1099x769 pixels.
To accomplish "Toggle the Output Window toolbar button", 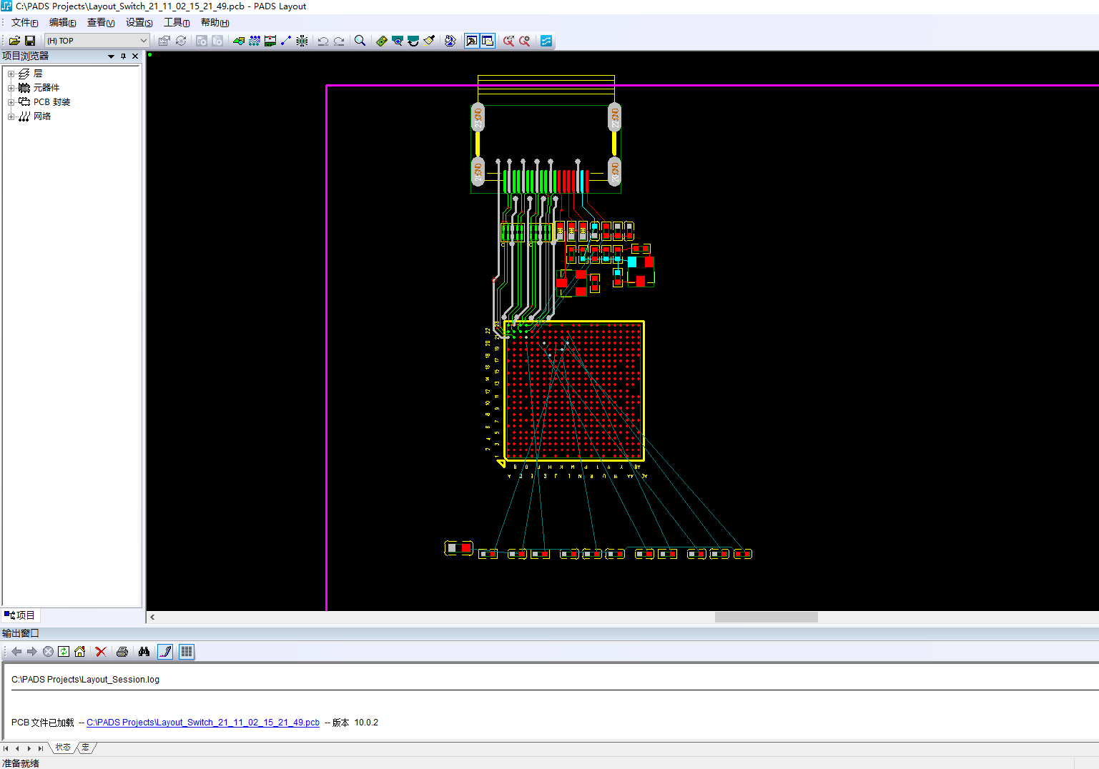I will tap(472, 41).
